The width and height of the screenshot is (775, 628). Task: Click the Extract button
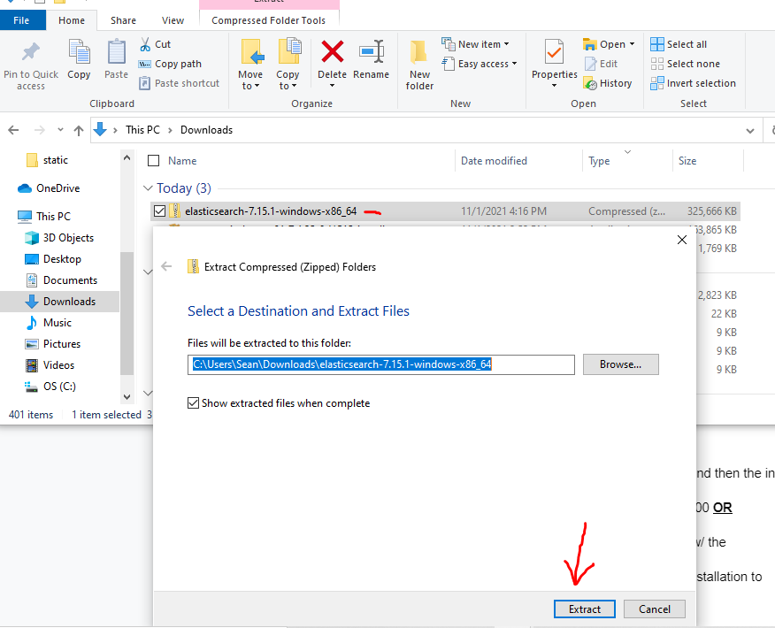(x=585, y=609)
